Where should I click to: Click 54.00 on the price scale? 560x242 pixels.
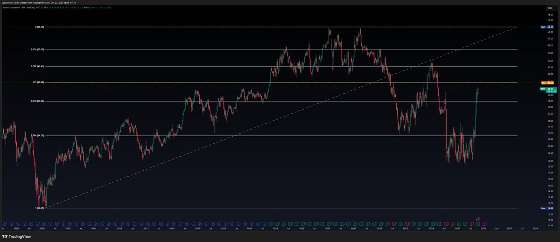550,53
